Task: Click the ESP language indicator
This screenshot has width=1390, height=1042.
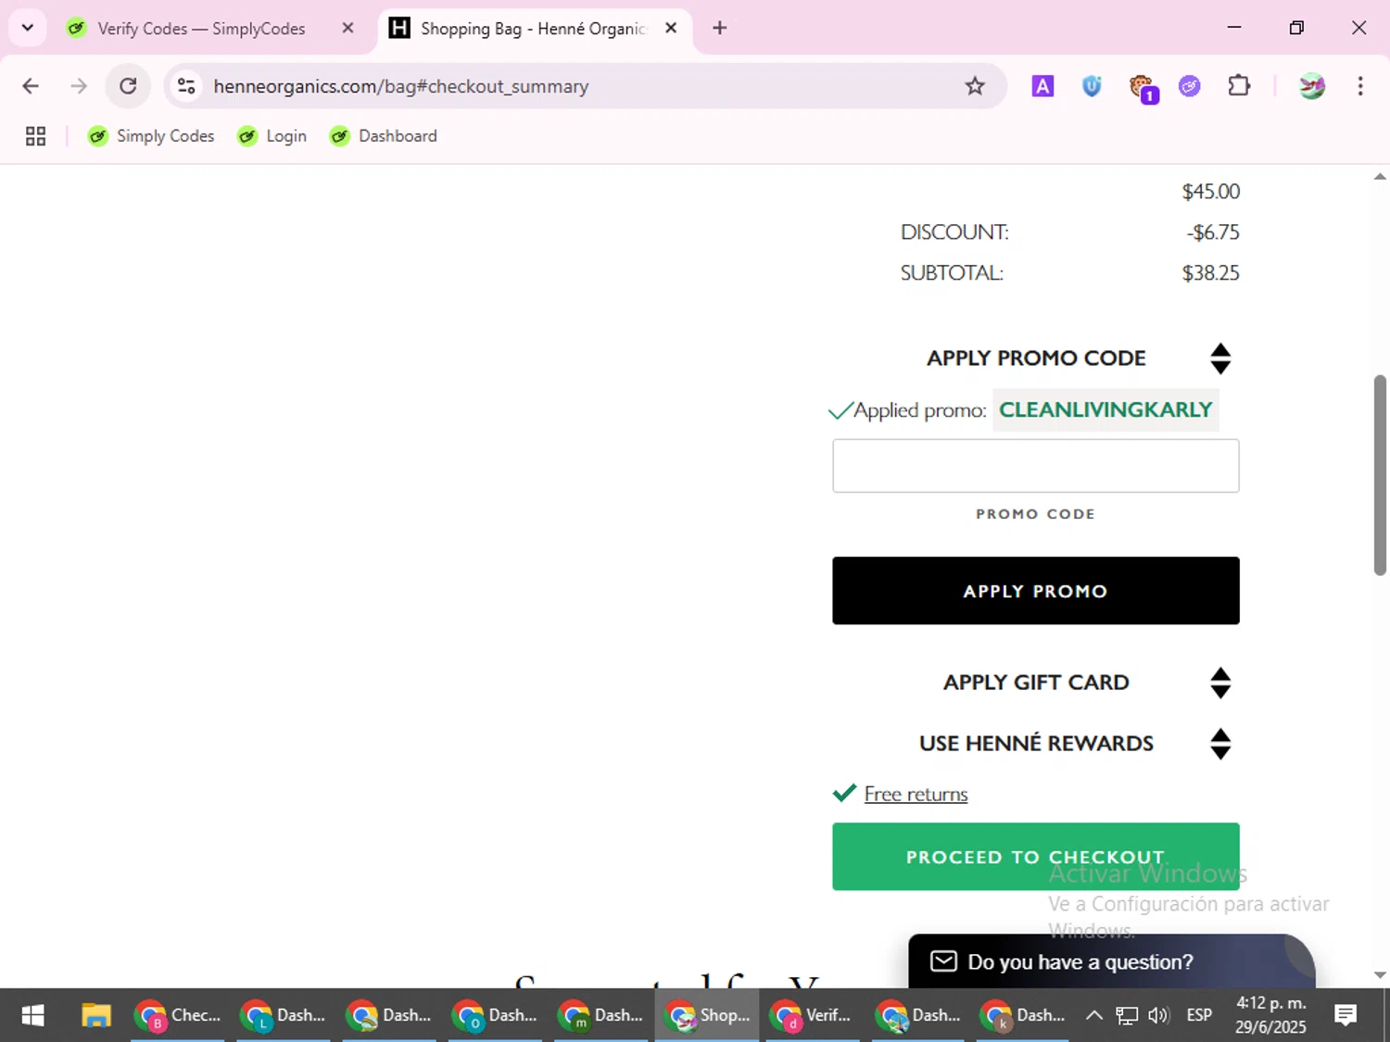Action: point(1199,1015)
